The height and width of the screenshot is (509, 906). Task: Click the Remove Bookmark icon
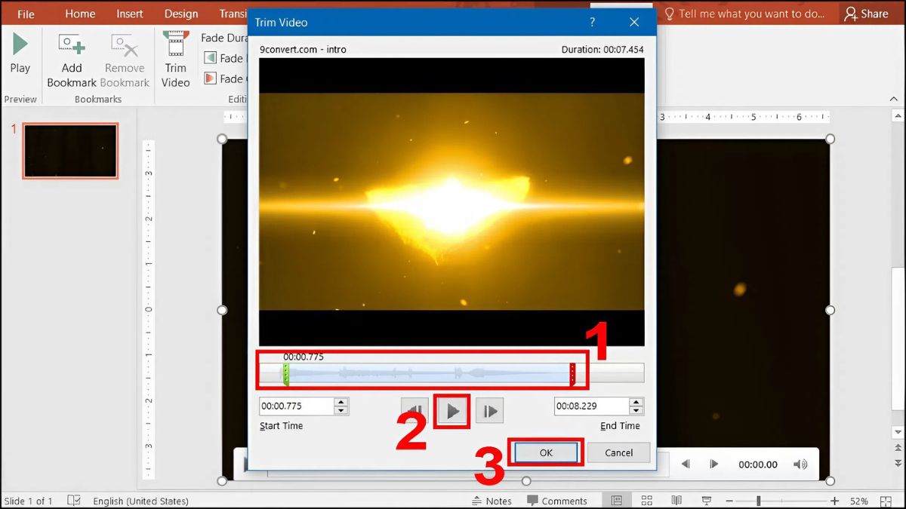(125, 45)
